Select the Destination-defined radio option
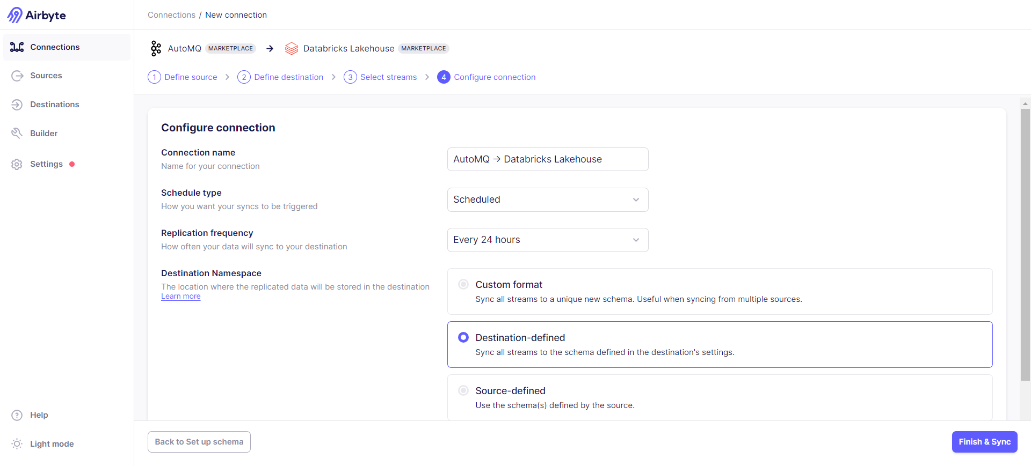This screenshot has height=466, width=1031. tap(463, 337)
